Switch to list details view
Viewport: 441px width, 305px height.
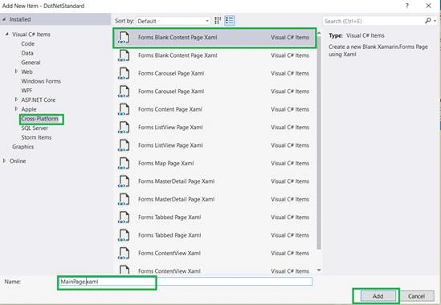point(230,21)
